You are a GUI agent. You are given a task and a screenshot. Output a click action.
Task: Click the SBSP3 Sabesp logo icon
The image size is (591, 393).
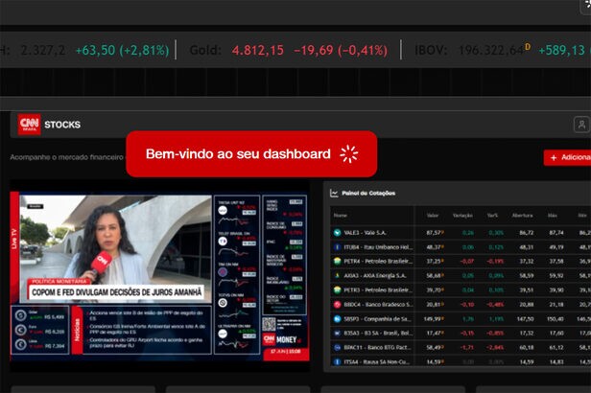point(338,319)
